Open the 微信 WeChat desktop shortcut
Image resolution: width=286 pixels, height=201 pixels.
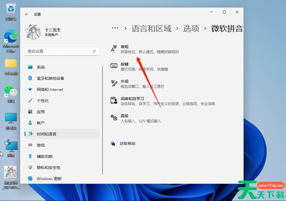pyautogui.click(x=11, y=94)
